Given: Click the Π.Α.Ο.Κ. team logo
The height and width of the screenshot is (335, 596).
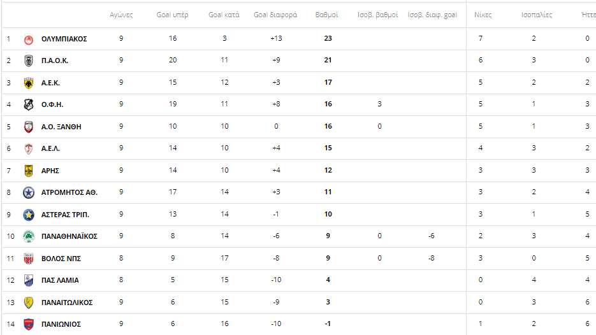Looking at the screenshot, I should (29, 61).
